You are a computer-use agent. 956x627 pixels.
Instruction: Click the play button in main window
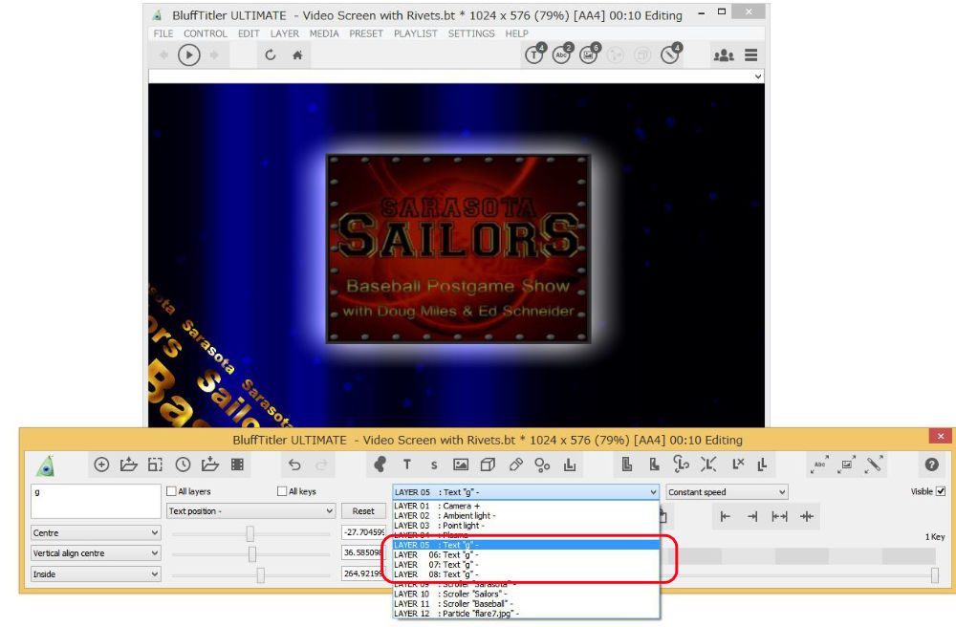(189, 55)
